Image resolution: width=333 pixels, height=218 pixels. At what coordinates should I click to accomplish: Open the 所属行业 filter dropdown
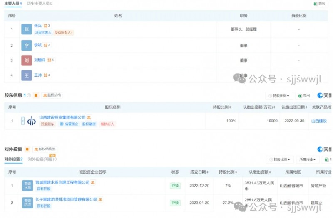coord(307,160)
